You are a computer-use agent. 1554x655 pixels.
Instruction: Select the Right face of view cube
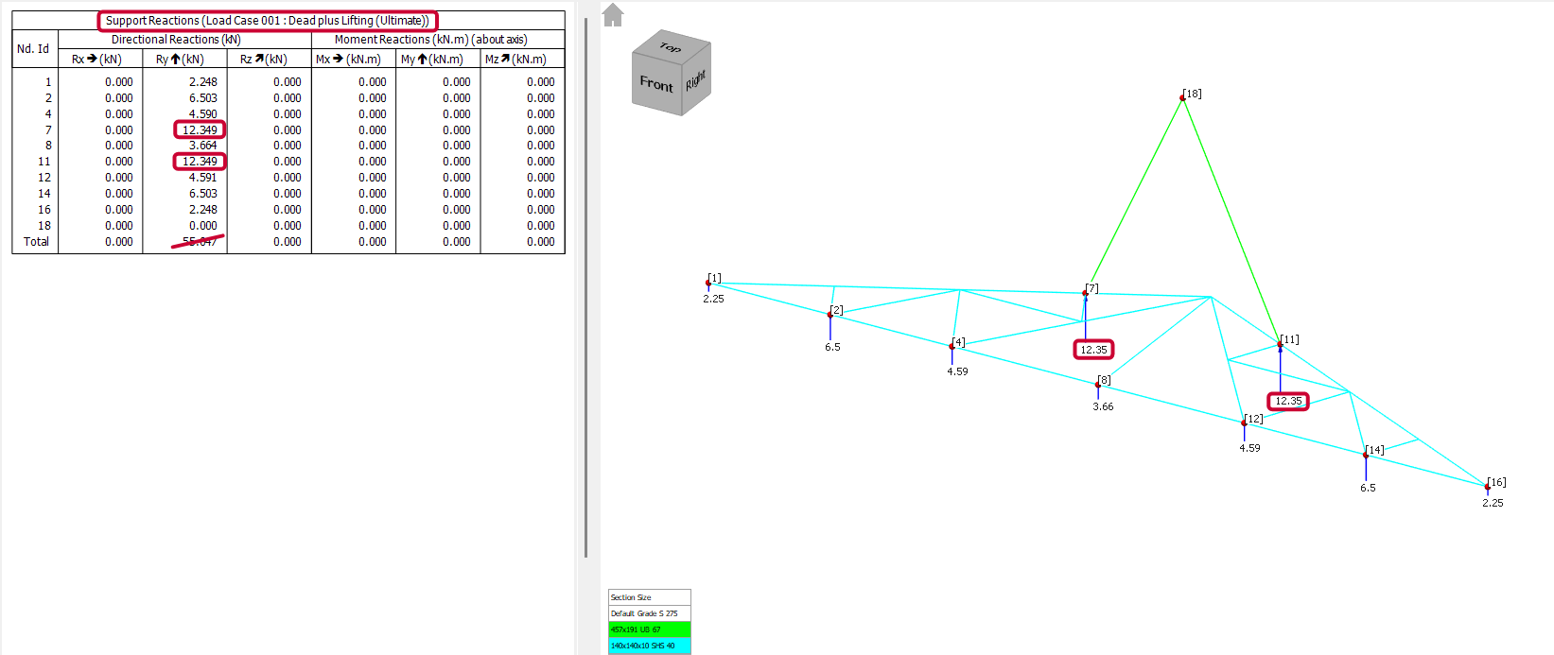coord(696,79)
